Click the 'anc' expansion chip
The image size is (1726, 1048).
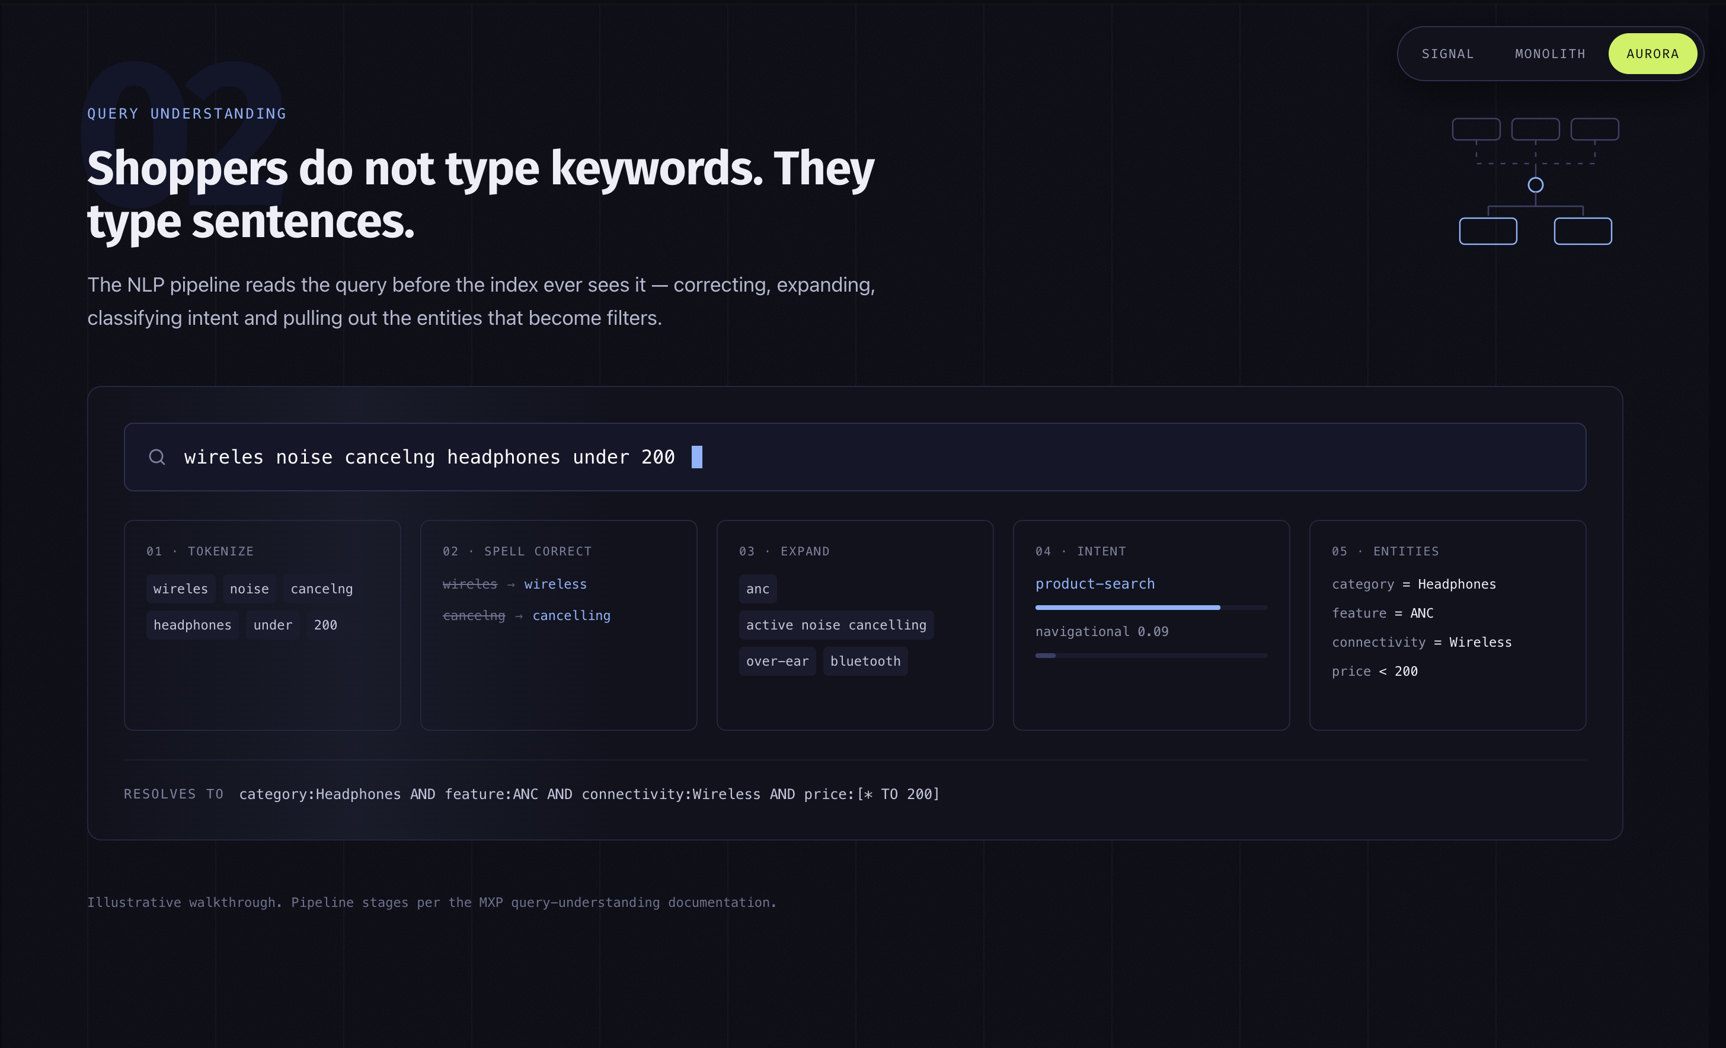pos(757,589)
